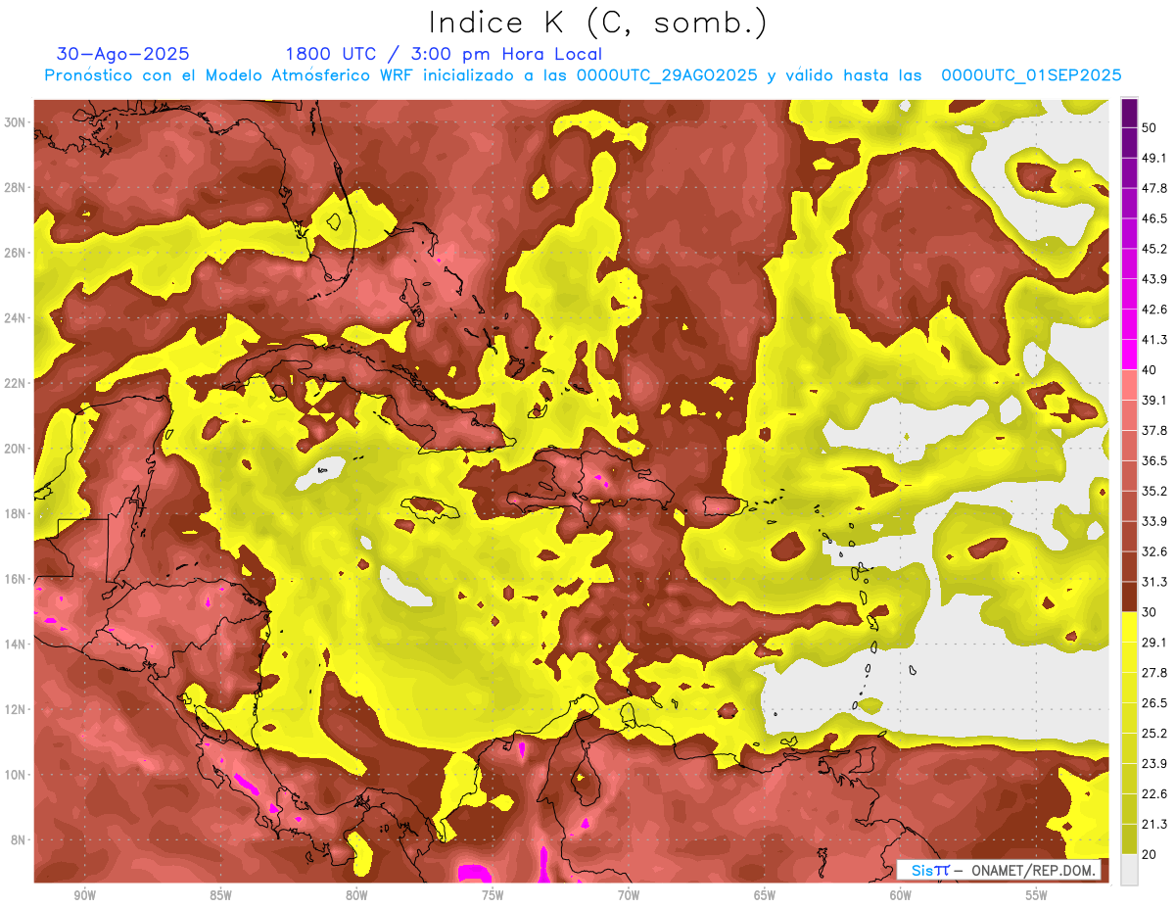Click the "75W" longitude label

point(493,895)
